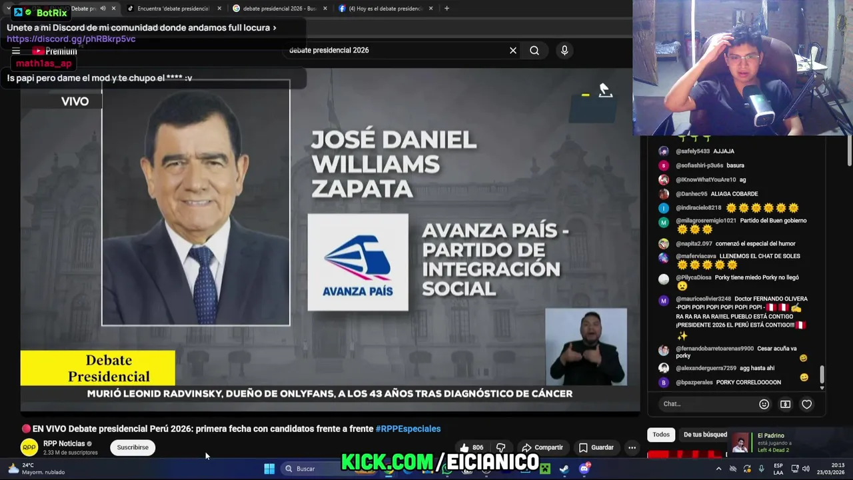853x480 pixels.
Task: Switch to the TikTok 'Encuentra debate presidencial' tab
Action: tap(173, 9)
